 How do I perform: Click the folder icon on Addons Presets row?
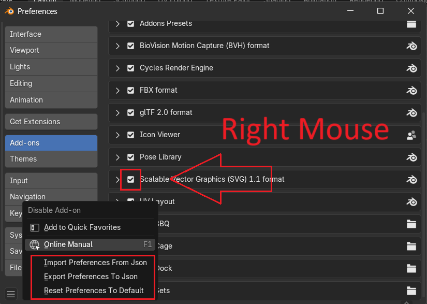pos(411,24)
